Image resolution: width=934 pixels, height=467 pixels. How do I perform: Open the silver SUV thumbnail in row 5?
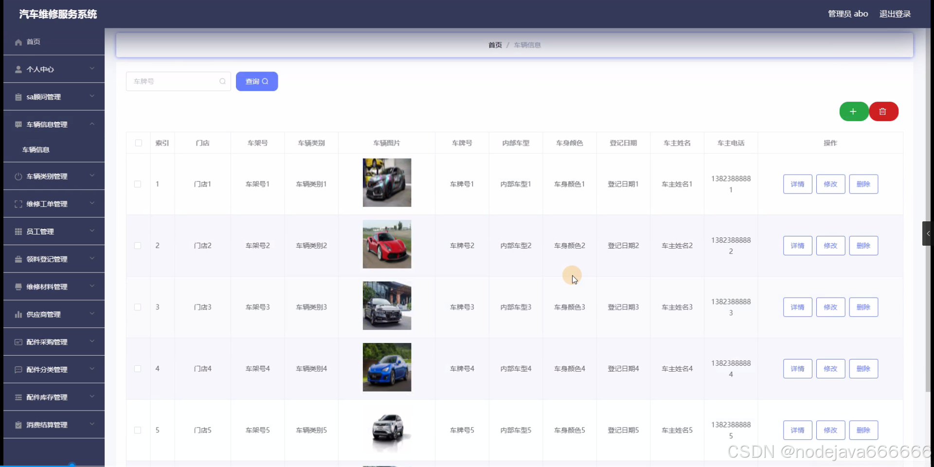click(x=387, y=429)
